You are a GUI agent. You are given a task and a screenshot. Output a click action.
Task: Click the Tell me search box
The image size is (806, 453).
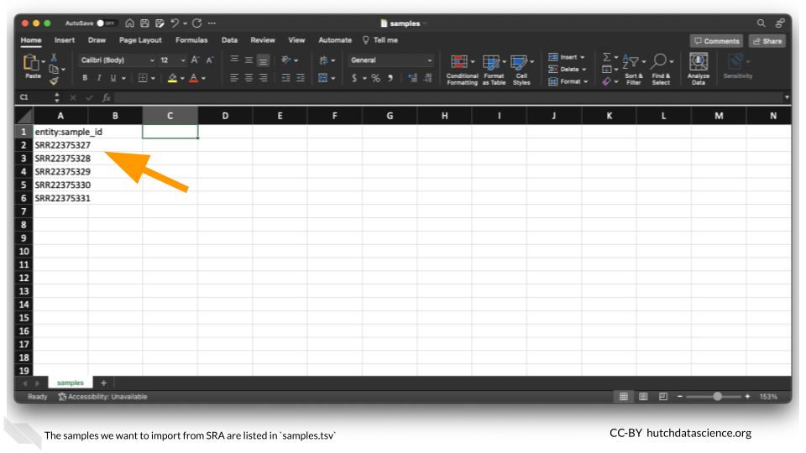pos(380,40)
